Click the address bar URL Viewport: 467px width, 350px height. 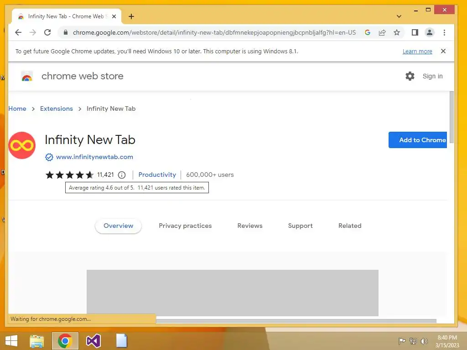(214, 32)
